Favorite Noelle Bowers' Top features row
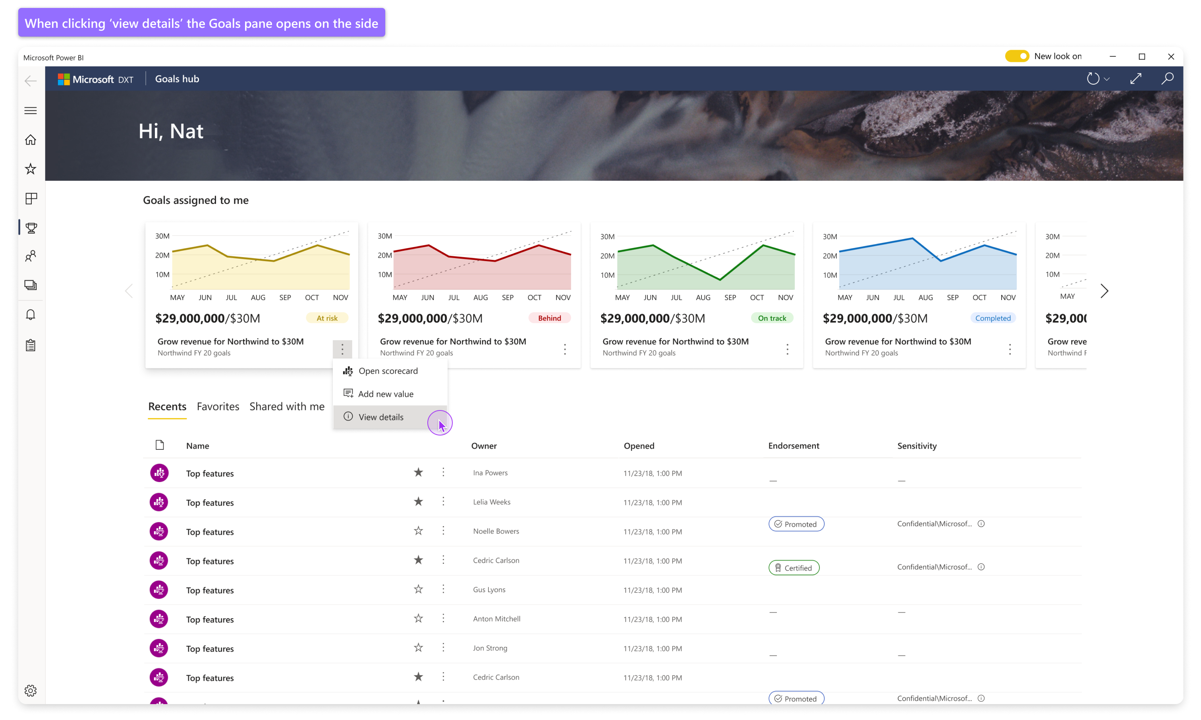This screenshot has width=1201, height=720. [x=419, y=531]
